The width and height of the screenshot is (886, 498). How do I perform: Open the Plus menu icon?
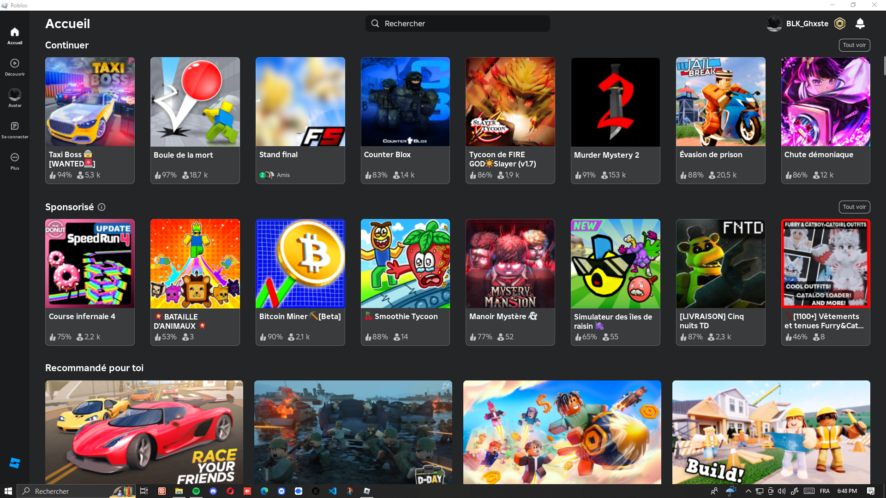click(15, 157)
